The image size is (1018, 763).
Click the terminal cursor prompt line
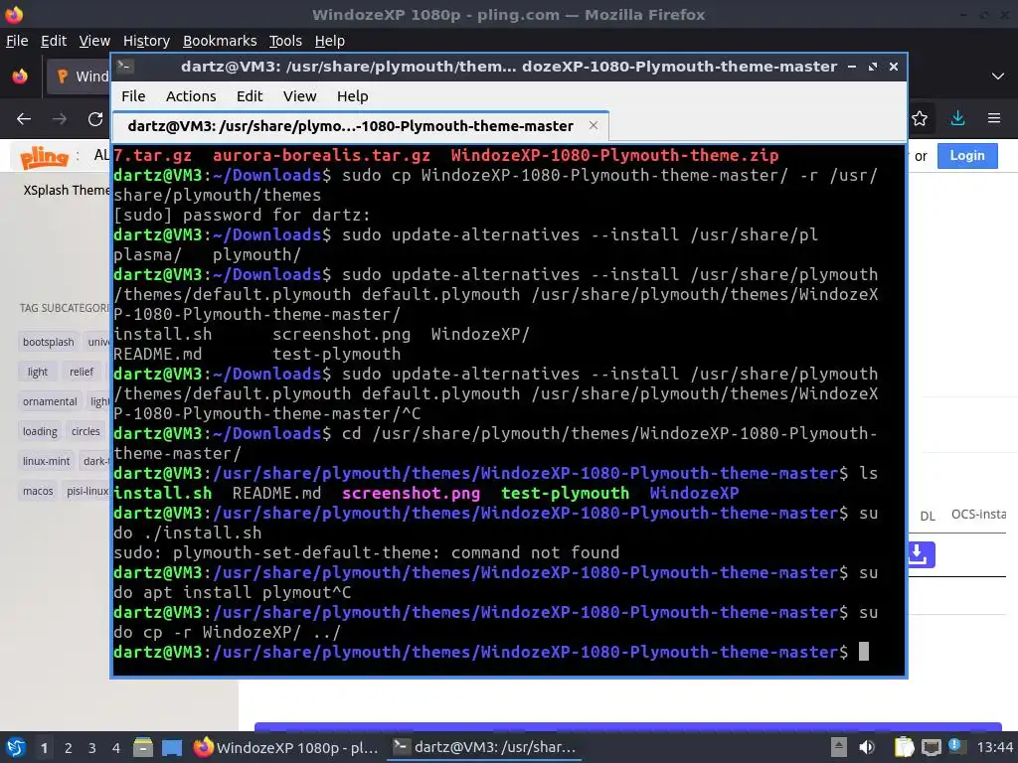tap(491, 652)
